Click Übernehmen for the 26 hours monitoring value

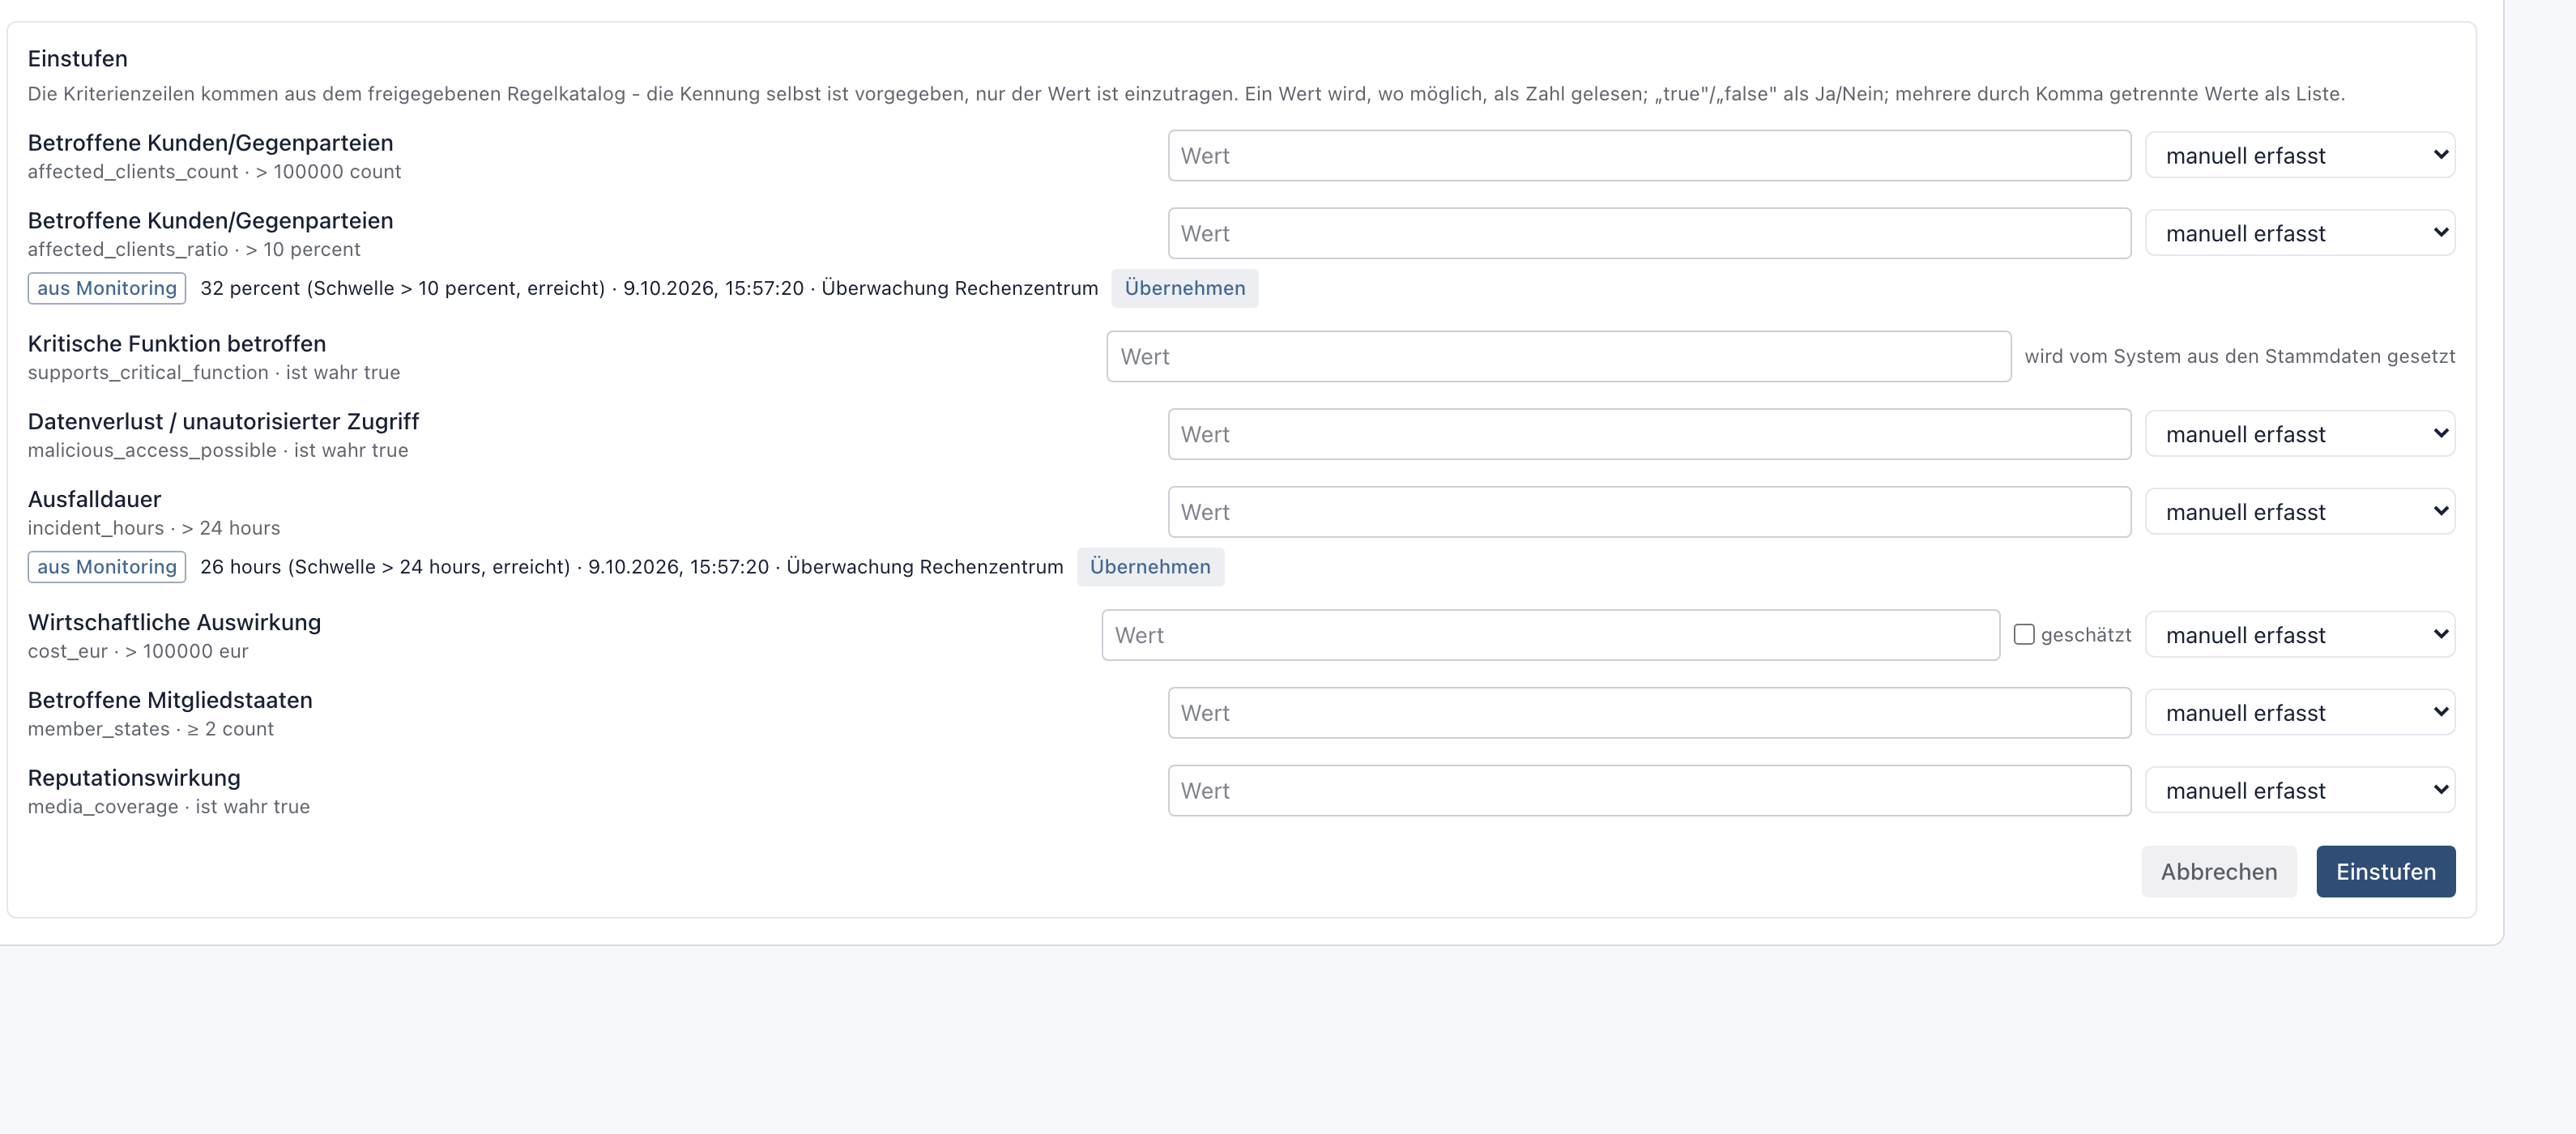click(1150, 567)
